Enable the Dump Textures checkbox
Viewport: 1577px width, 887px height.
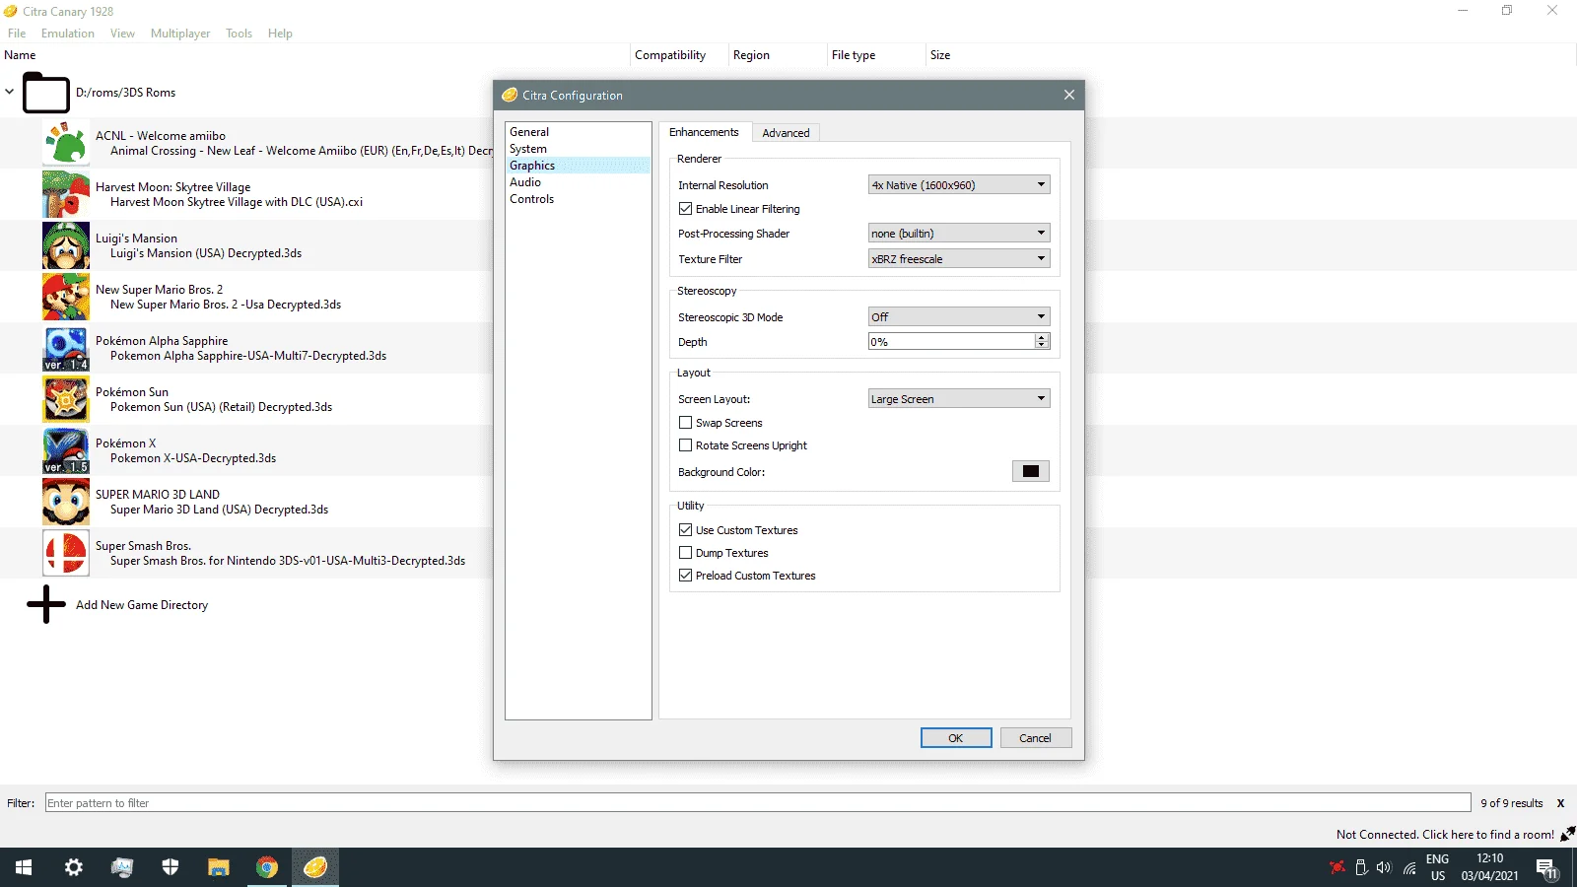685,552
